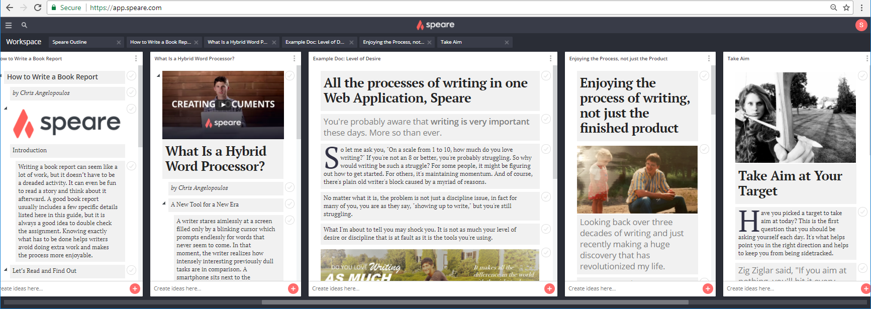The height and width of the screenshot is (309, 871).
Task: Play the Creating Documents video
Action: click(223, 105)
